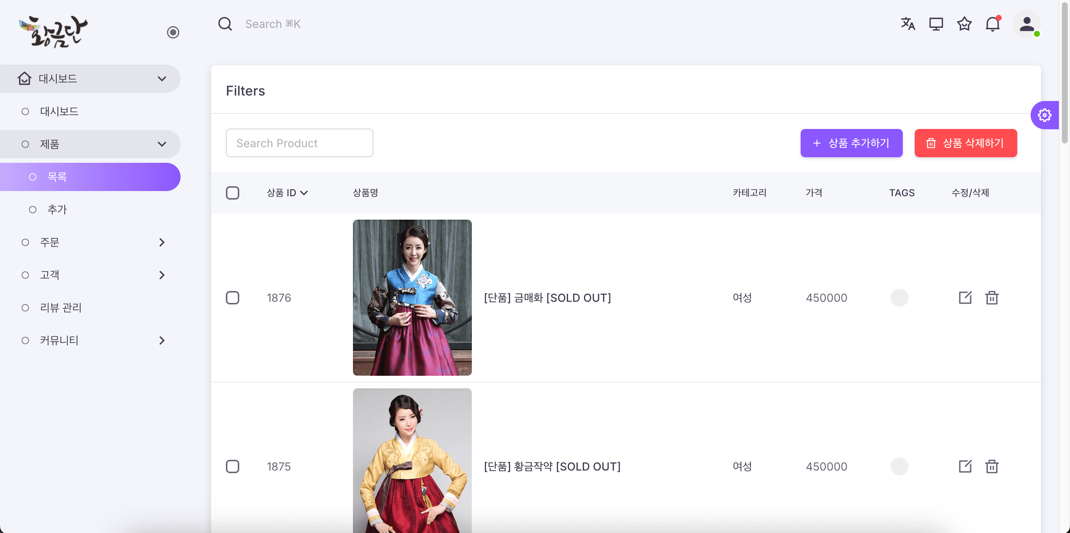Delete product 1875 via trash icon
Image resolution: width=1070 pixels, height=533 pixels.
point(992,466)
